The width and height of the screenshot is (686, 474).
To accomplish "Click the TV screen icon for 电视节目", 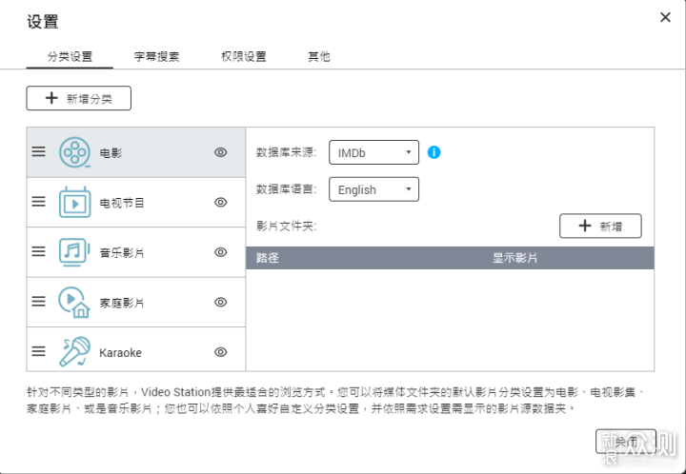I will click(75, 203).
